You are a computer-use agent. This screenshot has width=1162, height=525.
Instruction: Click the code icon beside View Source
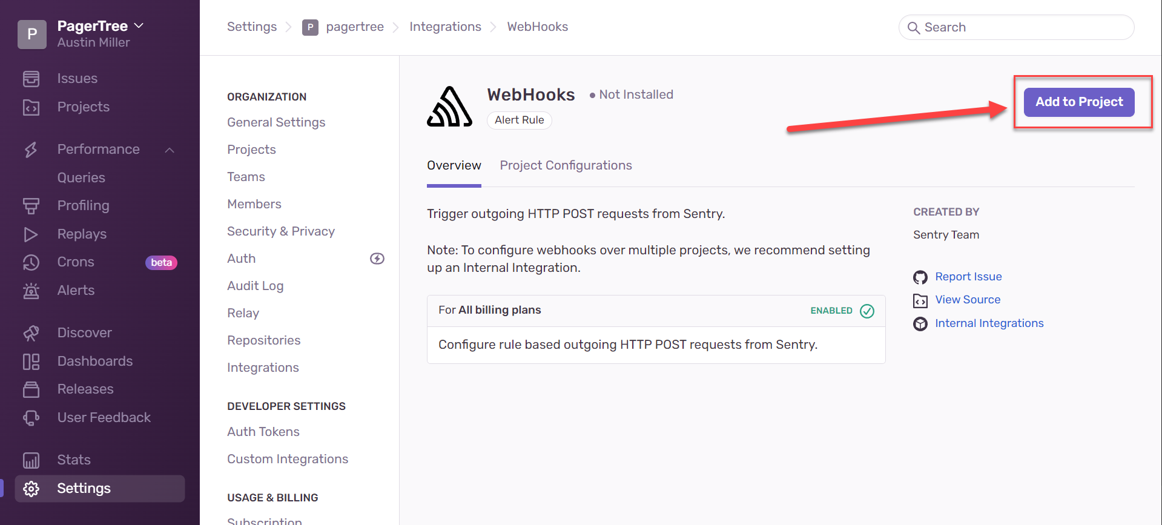click(920, 300)
